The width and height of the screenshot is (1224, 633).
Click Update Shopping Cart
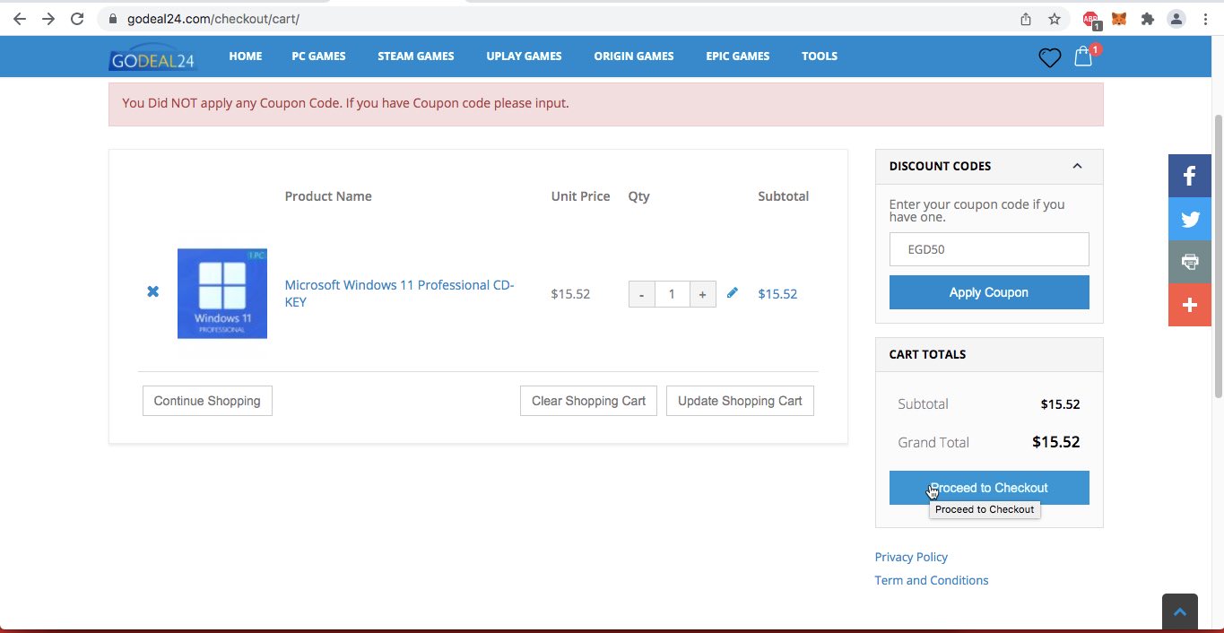tap(740, 401)
